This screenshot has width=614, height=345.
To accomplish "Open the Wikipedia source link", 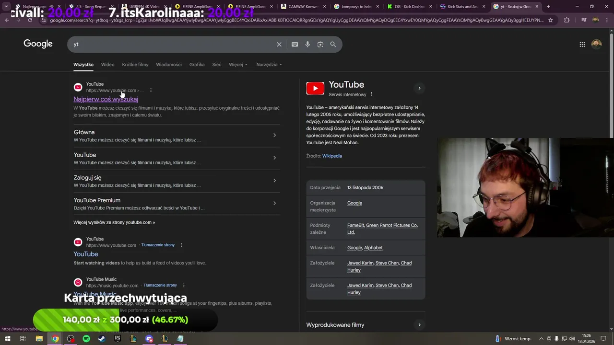I will [332, 156].
